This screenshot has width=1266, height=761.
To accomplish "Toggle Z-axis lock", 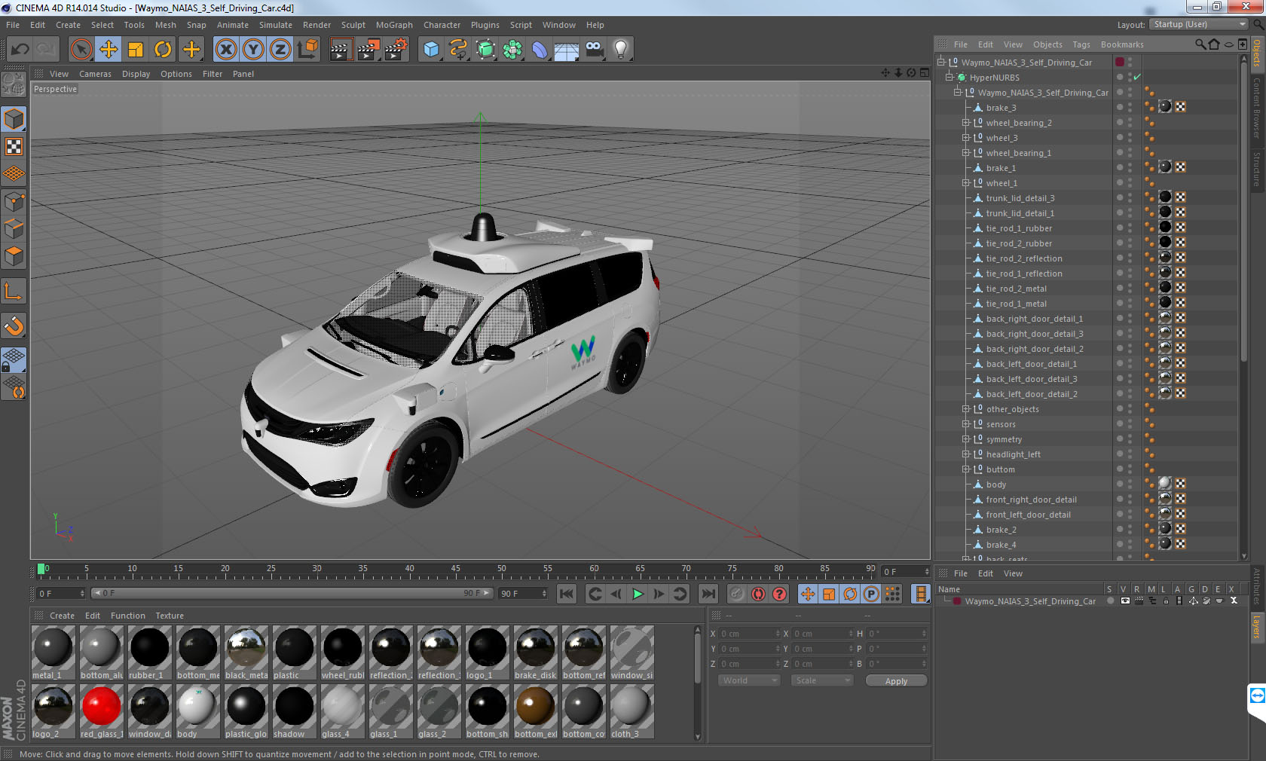I will pos(280,50).
